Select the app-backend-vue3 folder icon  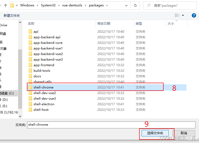[x=30, y=59]
